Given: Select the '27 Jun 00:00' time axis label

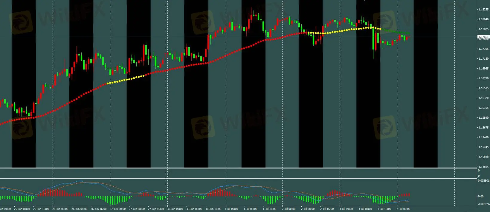Looking at the screenshot, I should (x=117, y=209).
